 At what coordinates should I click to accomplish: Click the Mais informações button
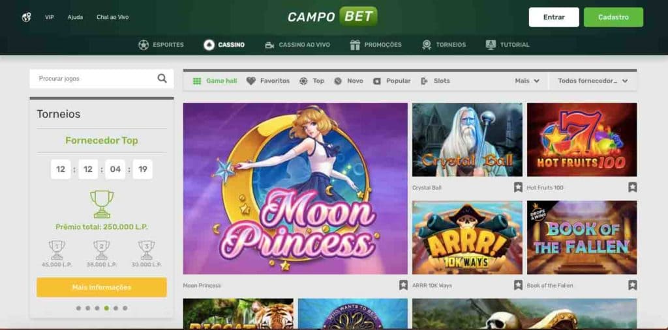[101, 288]
